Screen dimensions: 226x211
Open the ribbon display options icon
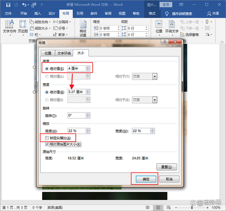point(181,5)
